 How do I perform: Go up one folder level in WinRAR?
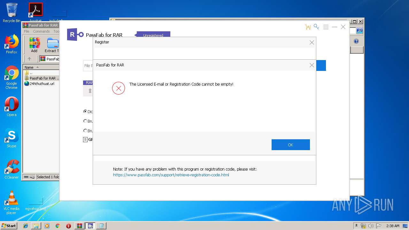point(29,59)
